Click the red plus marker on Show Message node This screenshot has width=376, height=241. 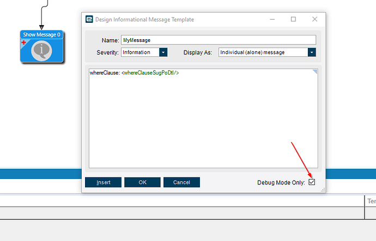24,42
